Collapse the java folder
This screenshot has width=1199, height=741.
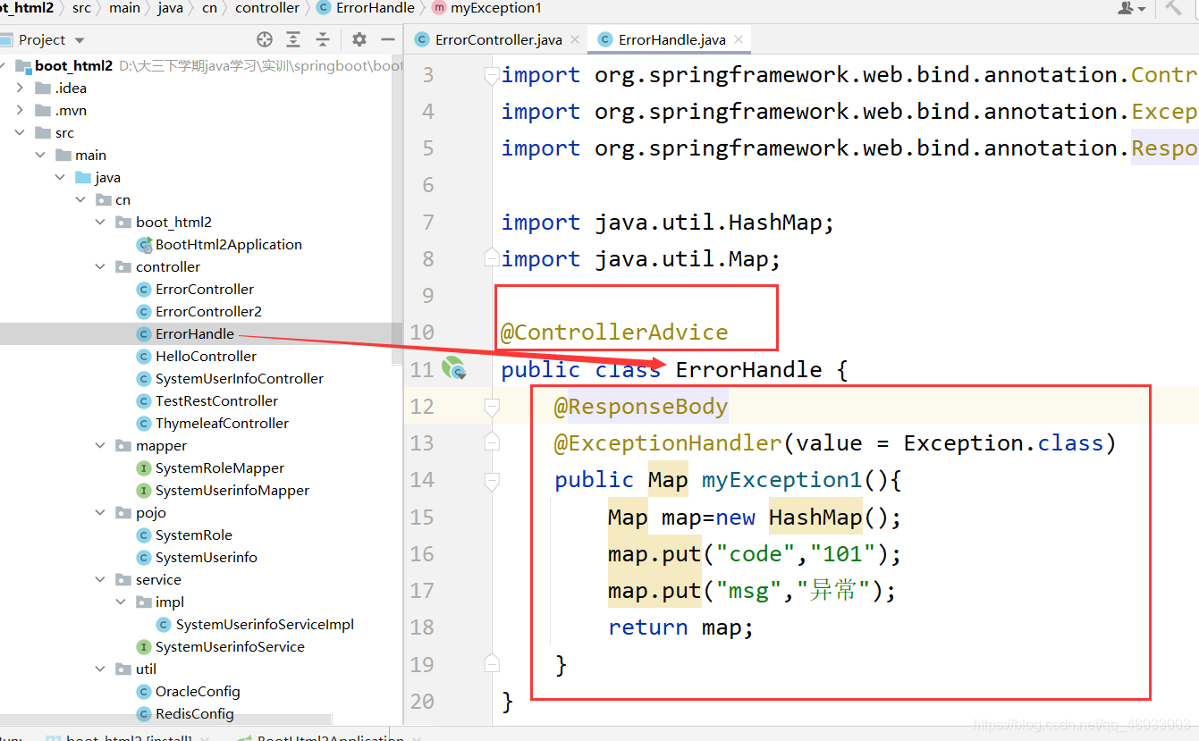(61, 177)
